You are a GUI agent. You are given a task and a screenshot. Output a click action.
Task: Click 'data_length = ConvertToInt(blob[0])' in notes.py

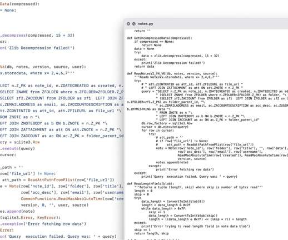click(173, 201)
